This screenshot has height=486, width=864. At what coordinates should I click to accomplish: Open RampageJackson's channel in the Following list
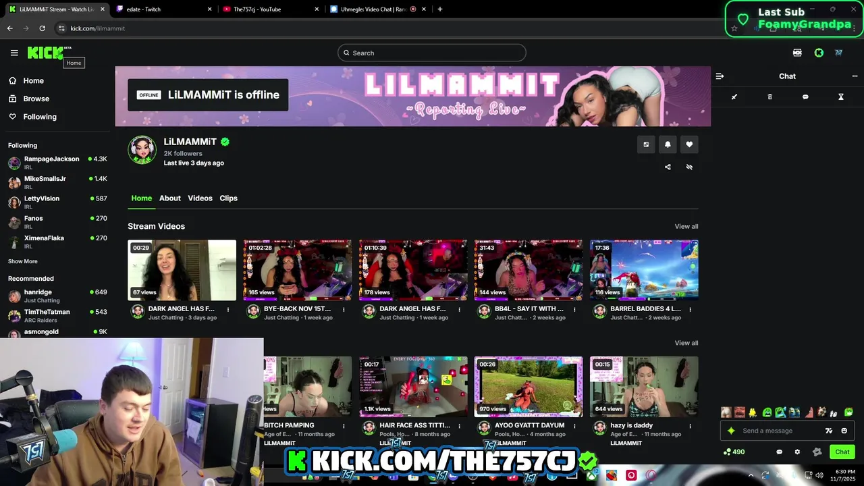[57, 163]
